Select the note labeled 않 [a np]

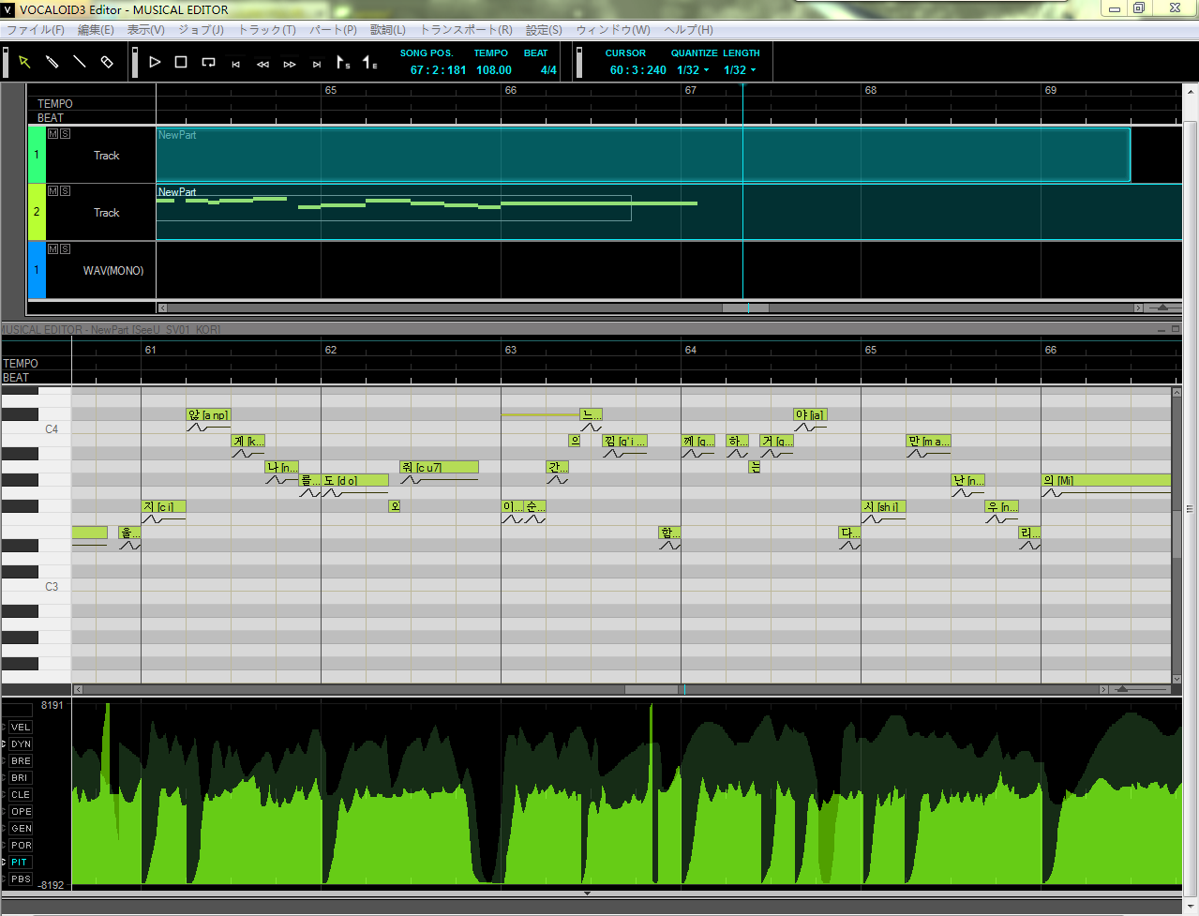(208, 414)
